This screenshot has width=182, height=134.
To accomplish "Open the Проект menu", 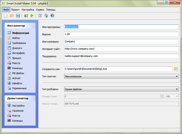I will pos(15,9).
